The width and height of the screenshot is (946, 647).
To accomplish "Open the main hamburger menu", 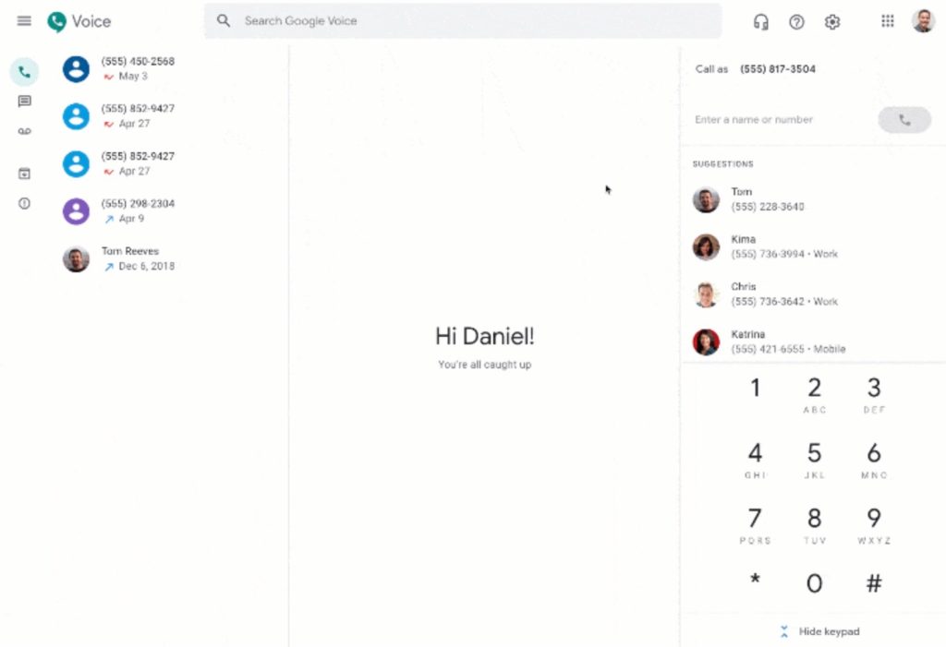I will pyautogui.click(x=24, y=21).
